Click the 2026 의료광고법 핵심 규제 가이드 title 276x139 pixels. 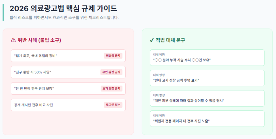coord(63,8)
